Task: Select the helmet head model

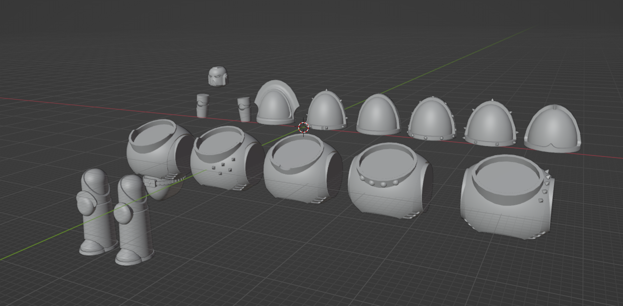Action: tap(218, 77)
